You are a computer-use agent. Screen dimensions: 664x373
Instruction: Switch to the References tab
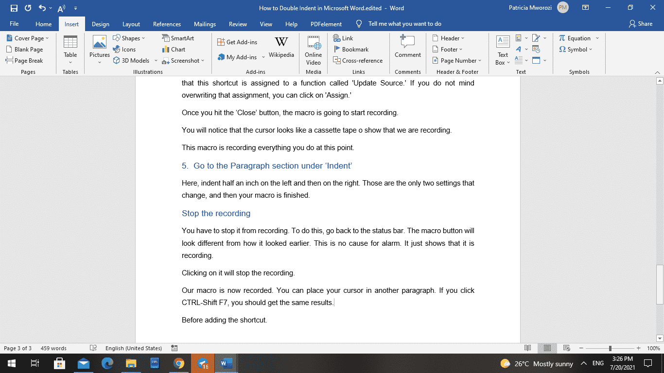pos(167,24)
